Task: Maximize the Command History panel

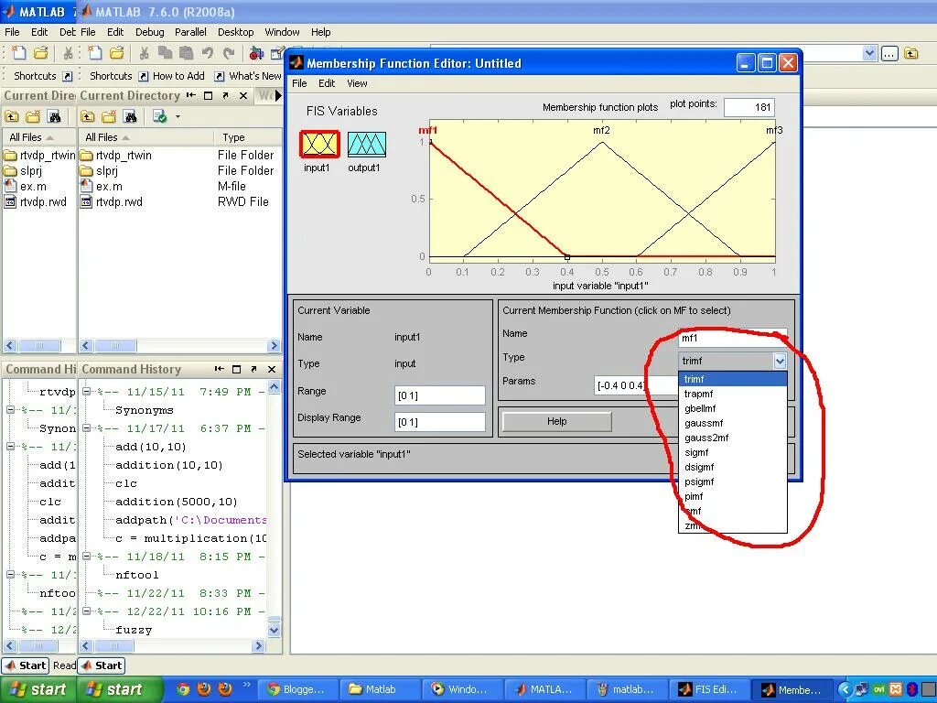Action: (x=236, y=370)
